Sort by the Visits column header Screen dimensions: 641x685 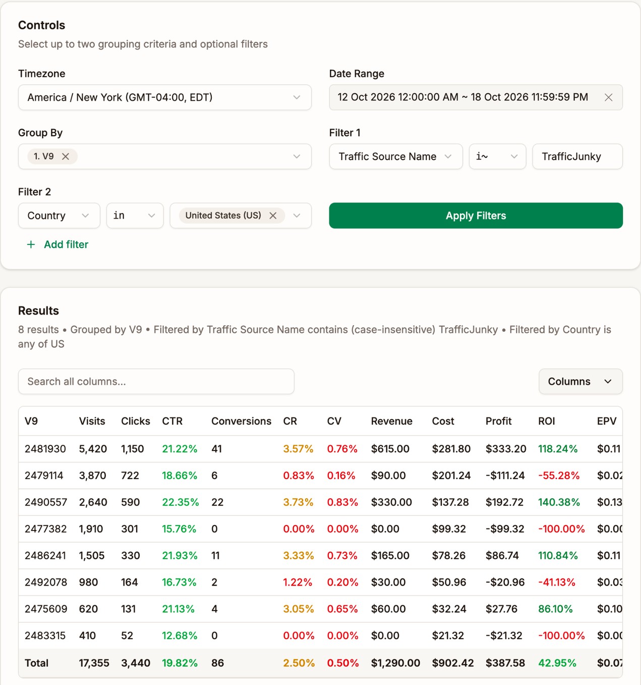tap(92, 421)
